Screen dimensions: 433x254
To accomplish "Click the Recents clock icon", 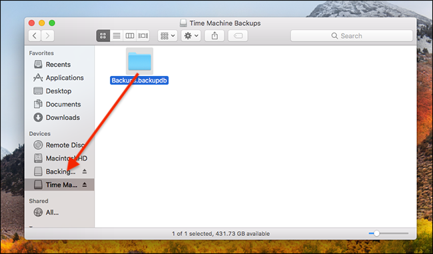I will (38, 65).
